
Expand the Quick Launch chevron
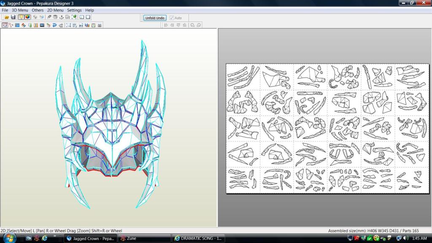click(54, 236)
